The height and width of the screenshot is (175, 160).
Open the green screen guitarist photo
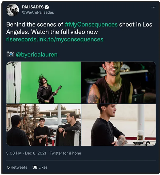click(x=44, y=83)
